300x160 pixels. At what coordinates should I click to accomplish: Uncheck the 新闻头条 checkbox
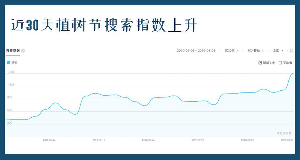260,63
